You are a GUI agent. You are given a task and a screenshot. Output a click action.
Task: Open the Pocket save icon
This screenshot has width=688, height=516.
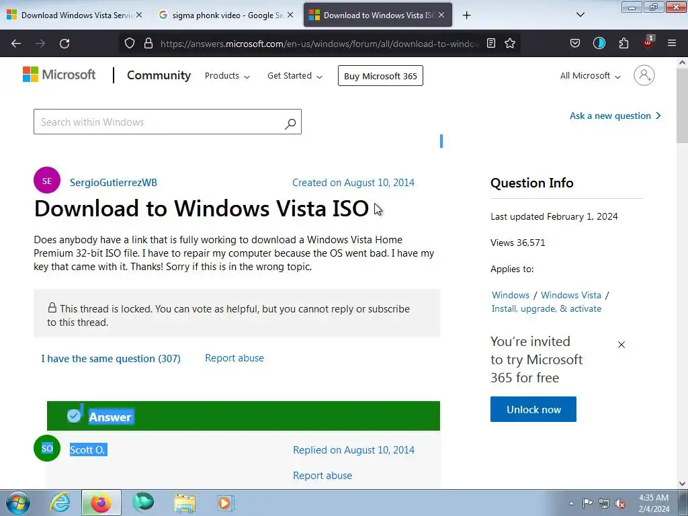tap(575, 44)
